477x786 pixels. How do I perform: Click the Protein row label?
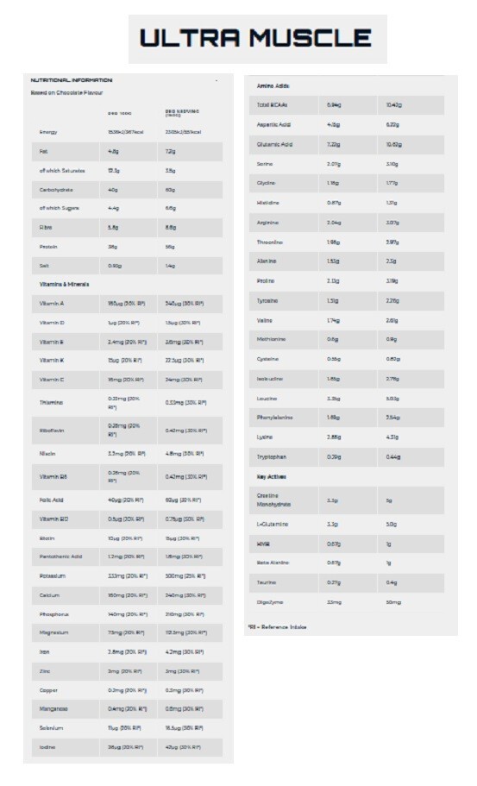[x=48, y=247]
